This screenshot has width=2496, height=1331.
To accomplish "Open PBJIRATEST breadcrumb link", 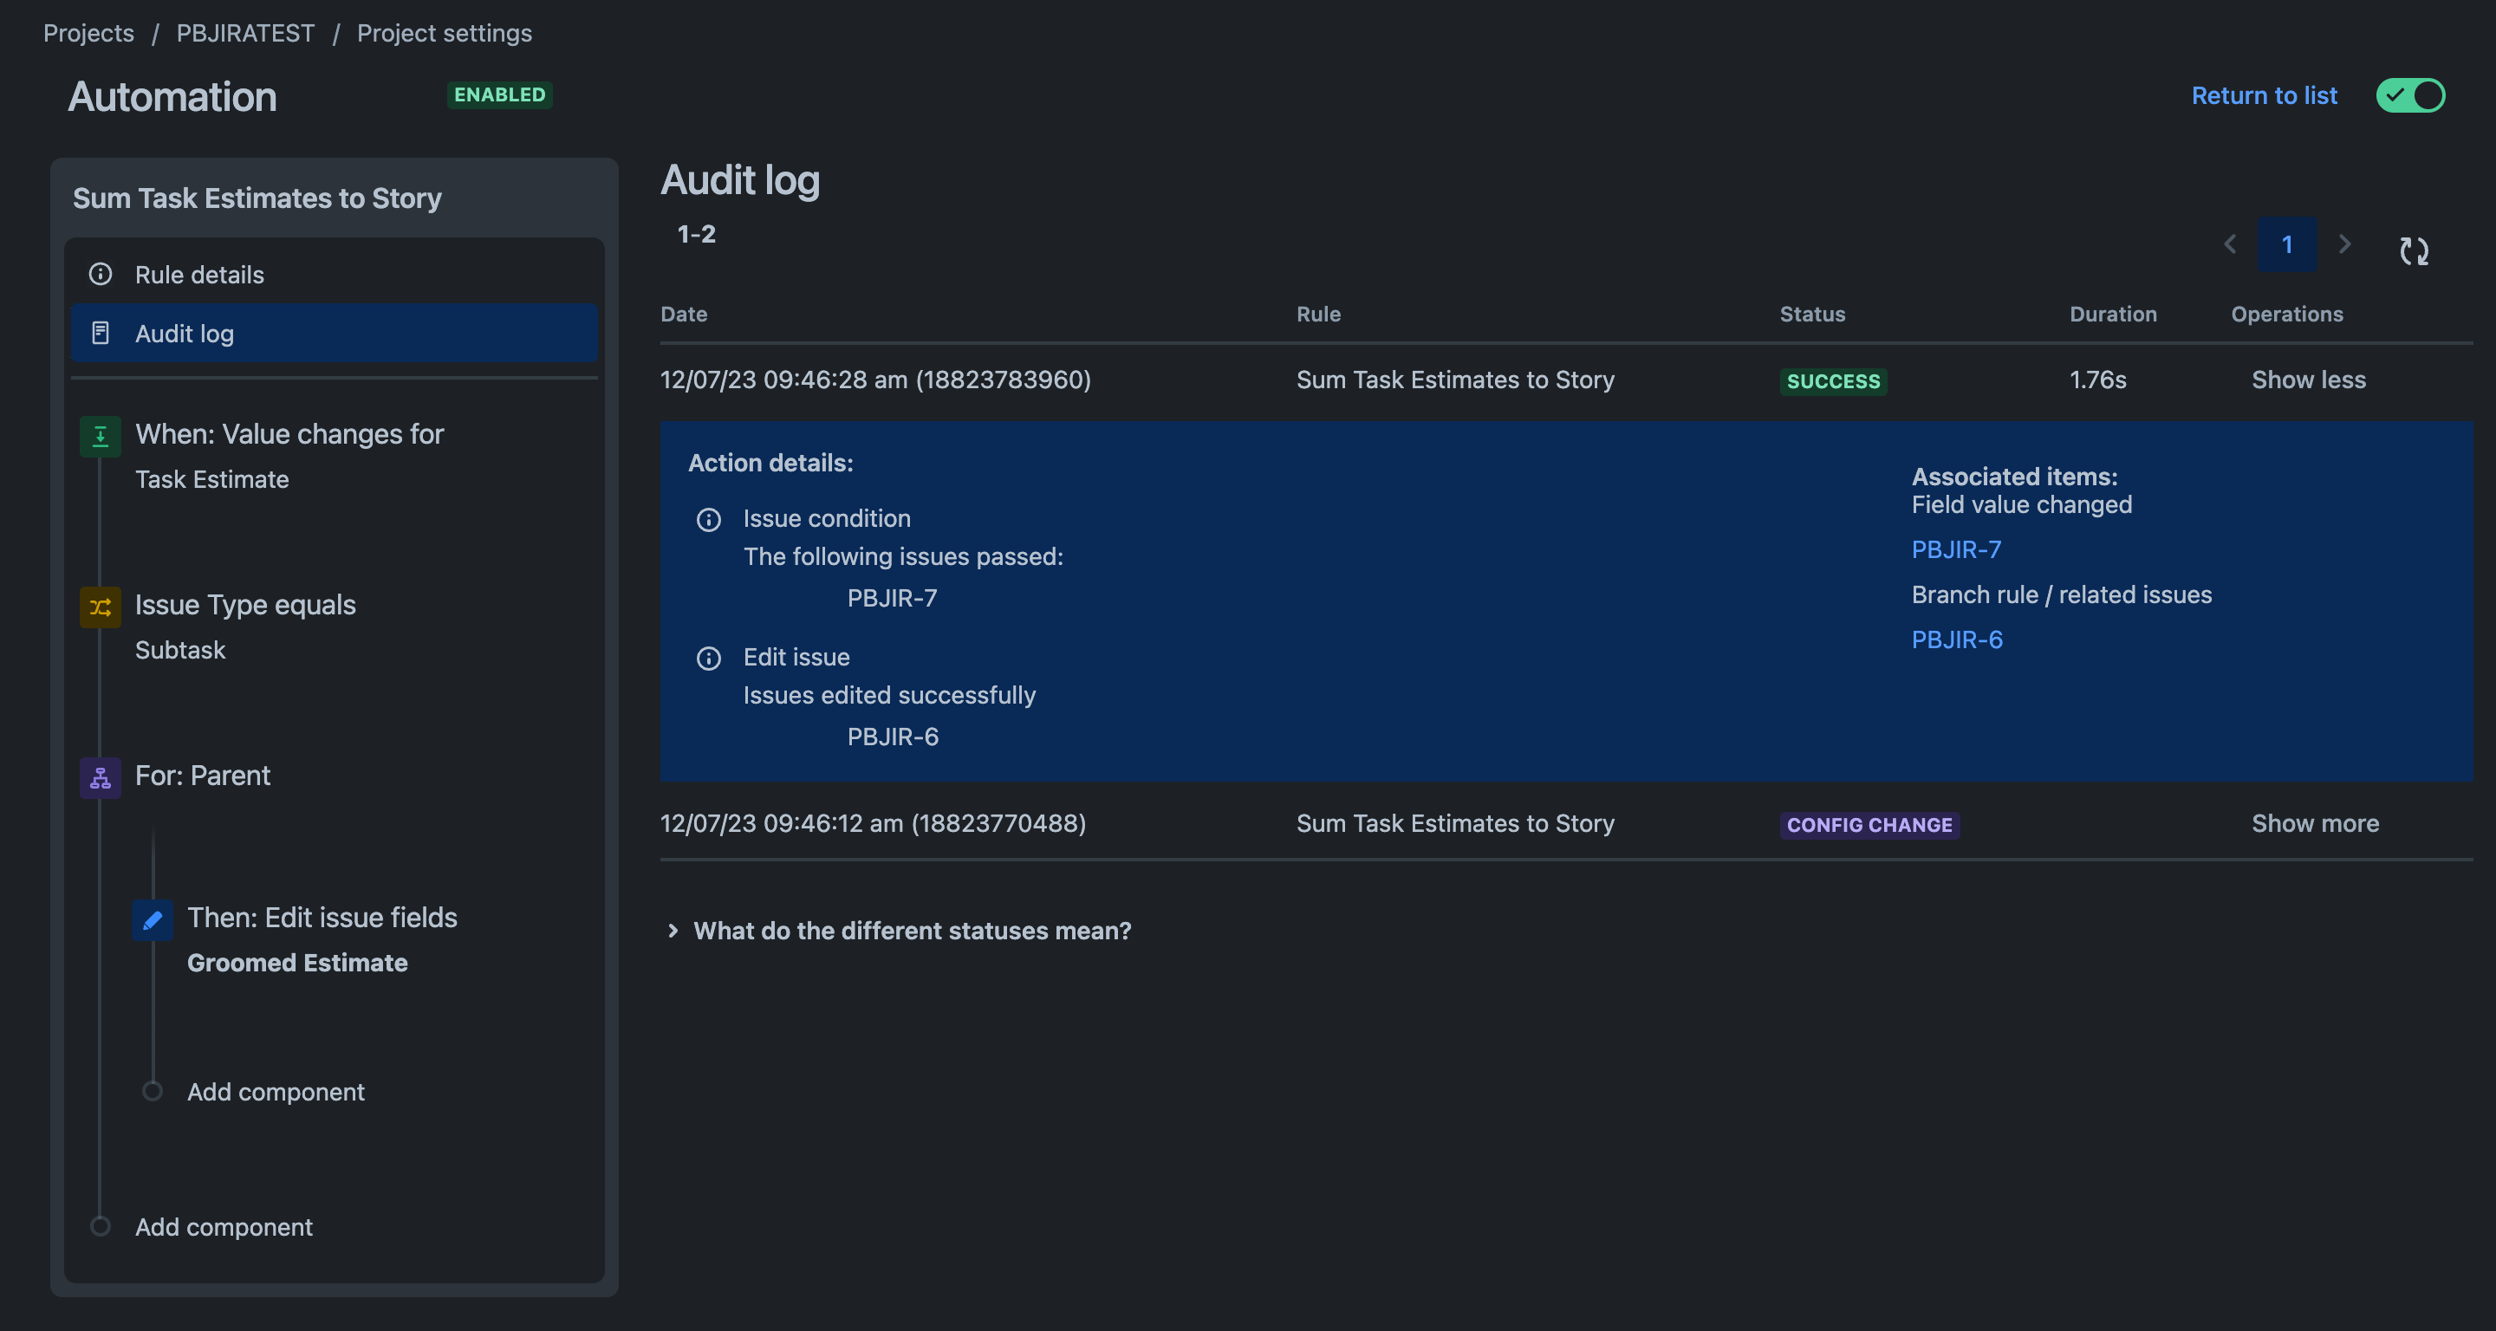I will [x=245, y=33].
